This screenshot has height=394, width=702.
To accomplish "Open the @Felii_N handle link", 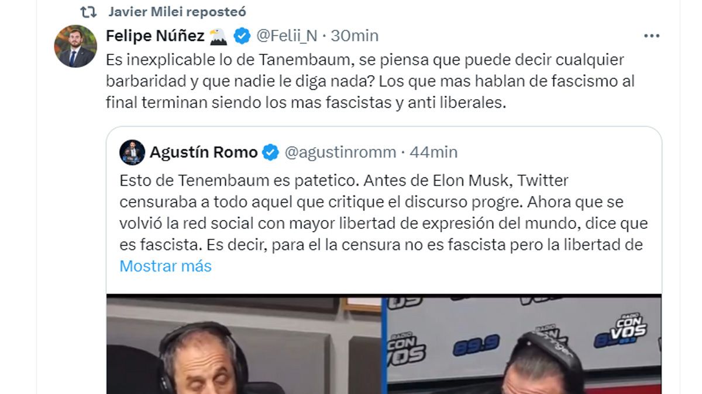I will 287,36.
